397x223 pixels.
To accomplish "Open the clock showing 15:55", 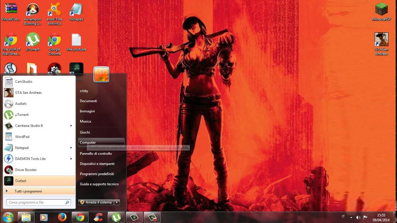I will [381, 217].
